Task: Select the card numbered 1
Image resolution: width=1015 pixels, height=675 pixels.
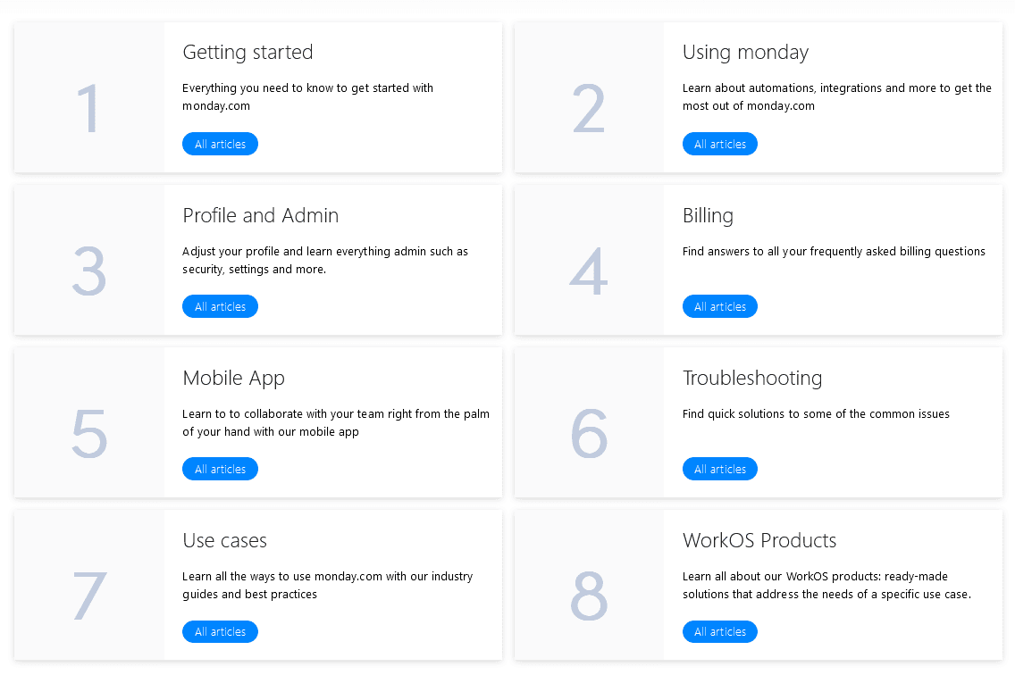Action: [x=88, y=108]
